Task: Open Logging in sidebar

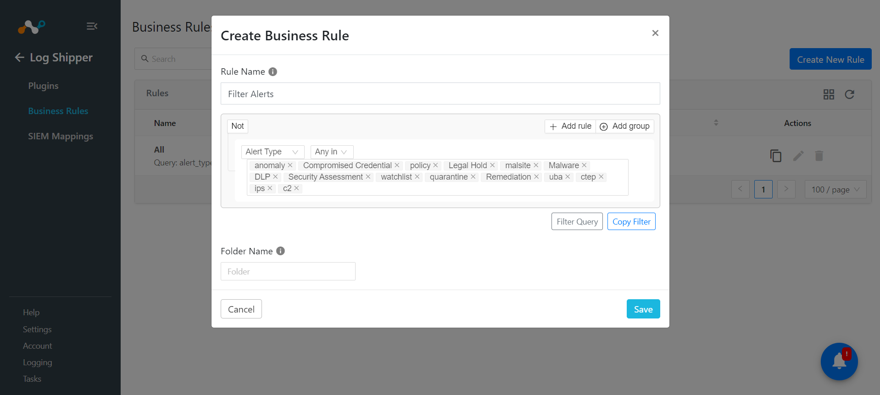Action: [x=38, y=362]
